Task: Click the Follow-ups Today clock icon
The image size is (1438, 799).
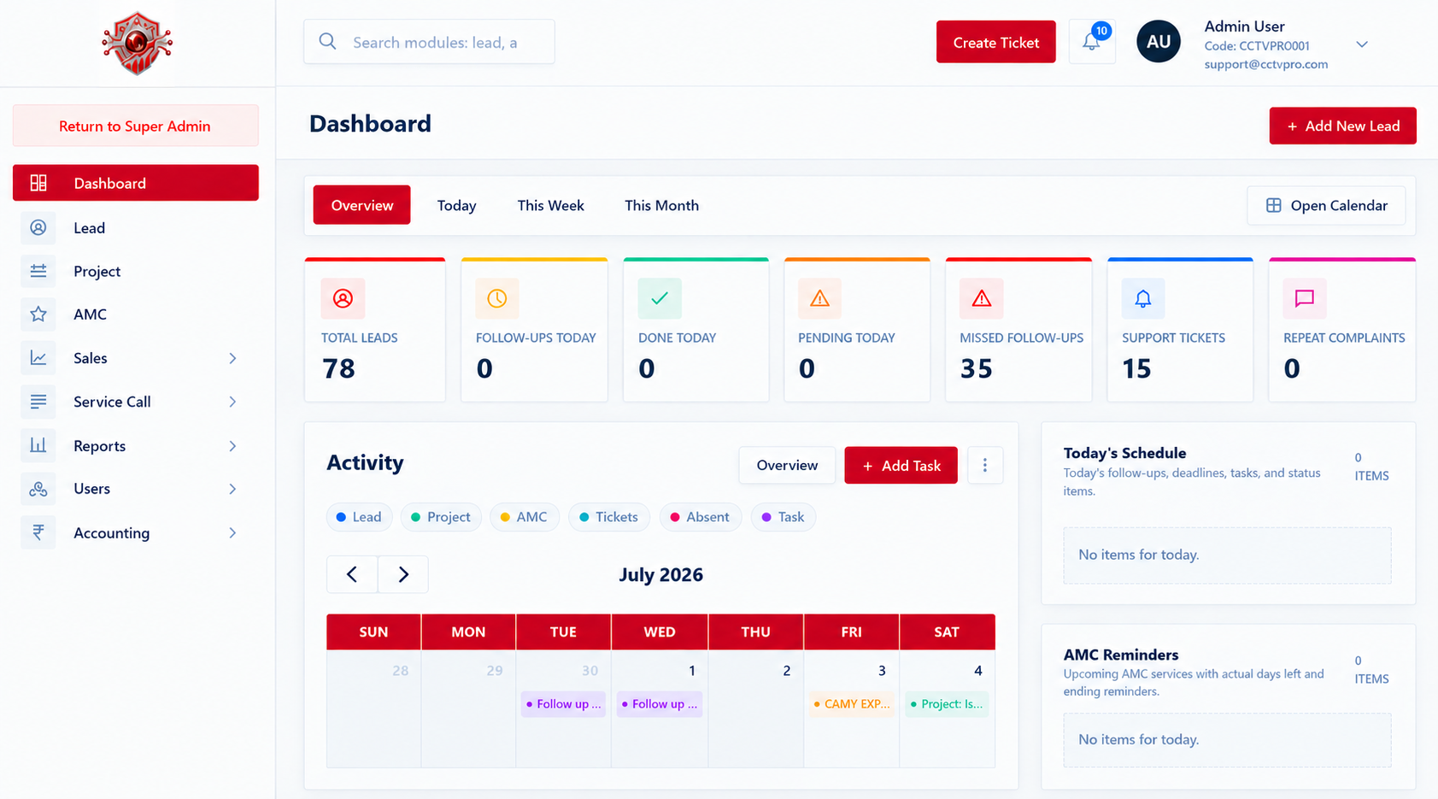Action: 497,298
